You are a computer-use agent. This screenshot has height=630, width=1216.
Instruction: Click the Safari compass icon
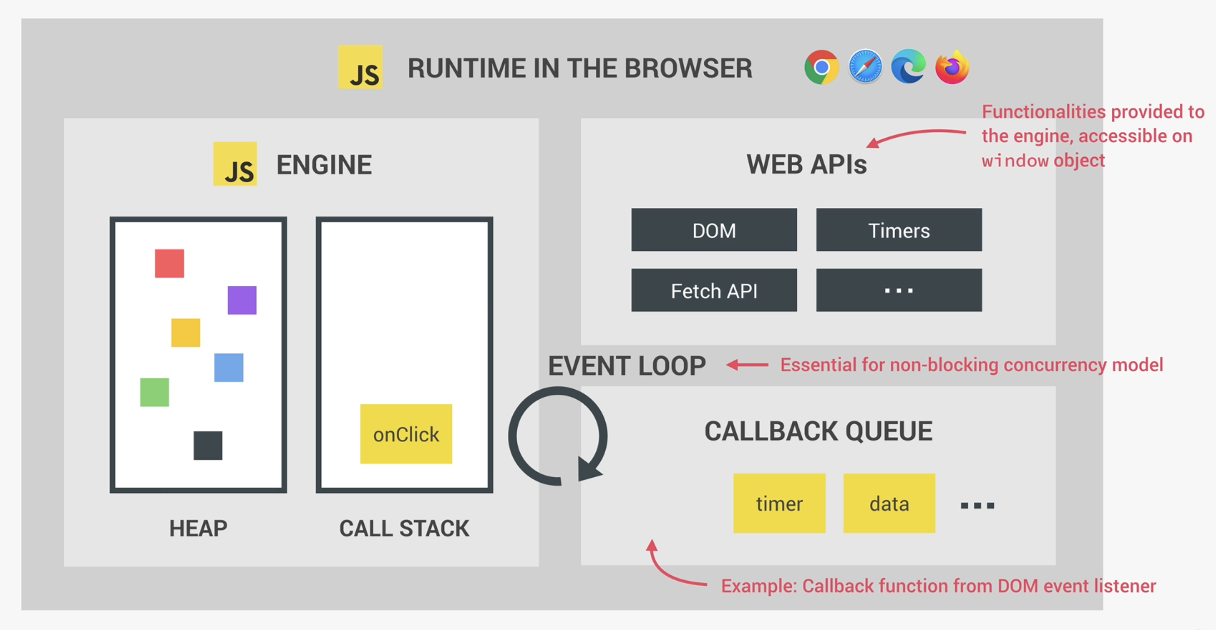865,67
